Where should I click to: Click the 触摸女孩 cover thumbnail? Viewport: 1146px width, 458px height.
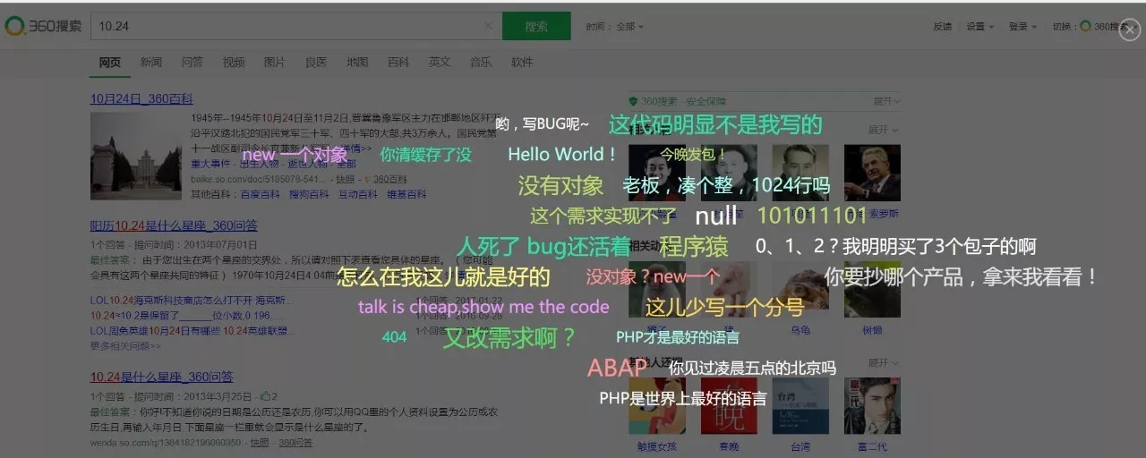point(657,406)
